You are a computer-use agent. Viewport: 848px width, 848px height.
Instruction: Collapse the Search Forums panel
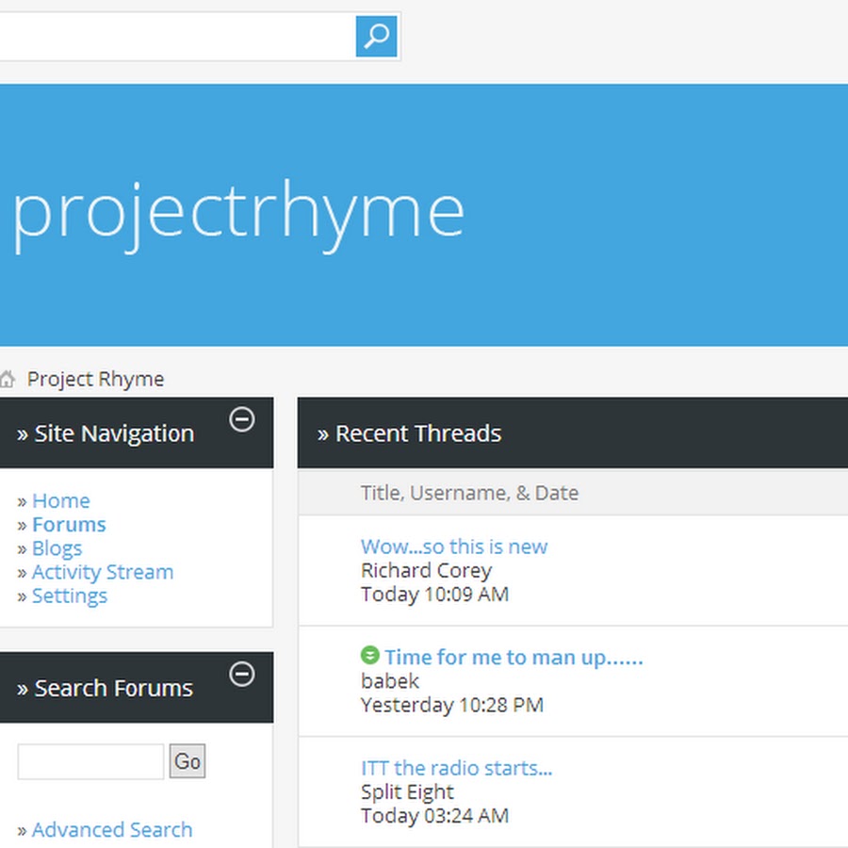[242, 674]
